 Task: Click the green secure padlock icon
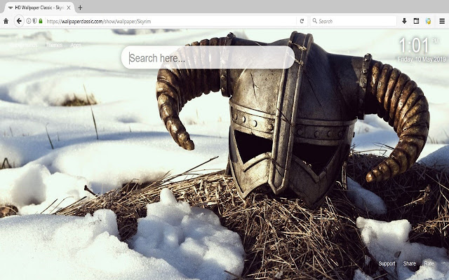[41, 21]
